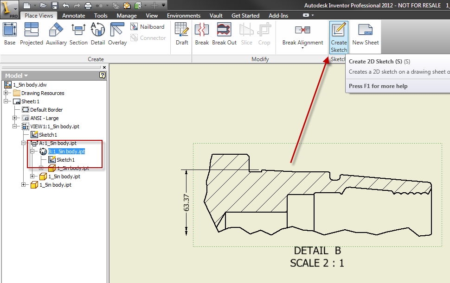Click the Create panel title
Screen dimensions: 450x283
[96, 59]
